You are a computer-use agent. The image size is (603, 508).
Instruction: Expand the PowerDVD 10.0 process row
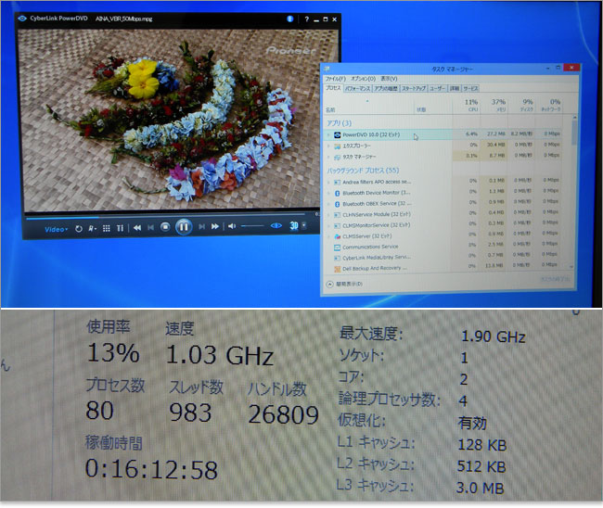(x=328, y=134)
